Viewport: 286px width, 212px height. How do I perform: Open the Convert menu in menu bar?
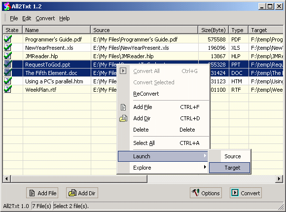[x=45, y=18]
